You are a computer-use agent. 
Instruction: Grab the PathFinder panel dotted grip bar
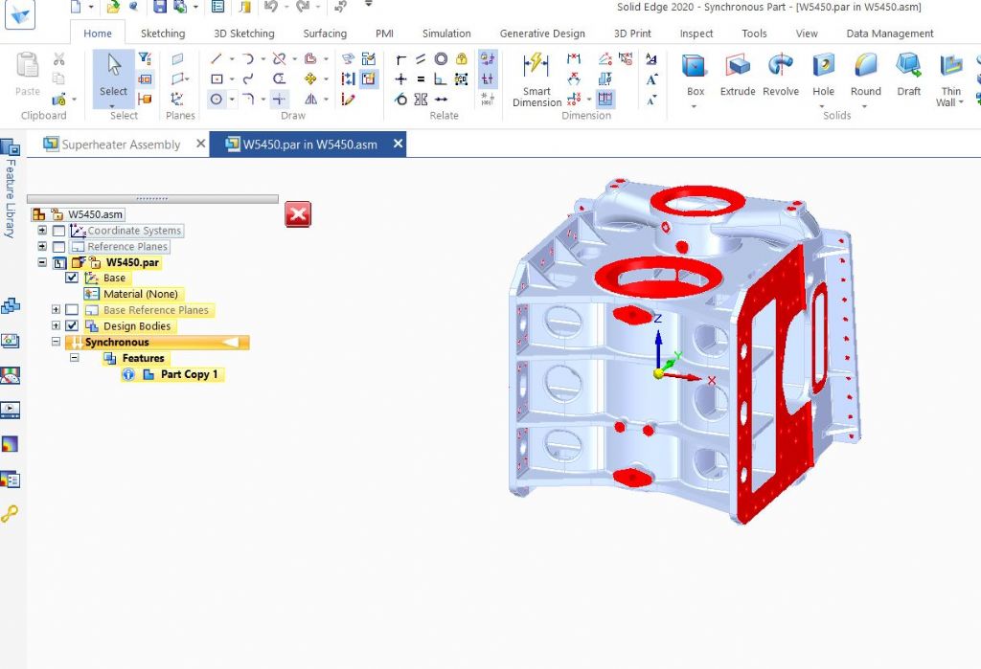(x=152, y=199)
